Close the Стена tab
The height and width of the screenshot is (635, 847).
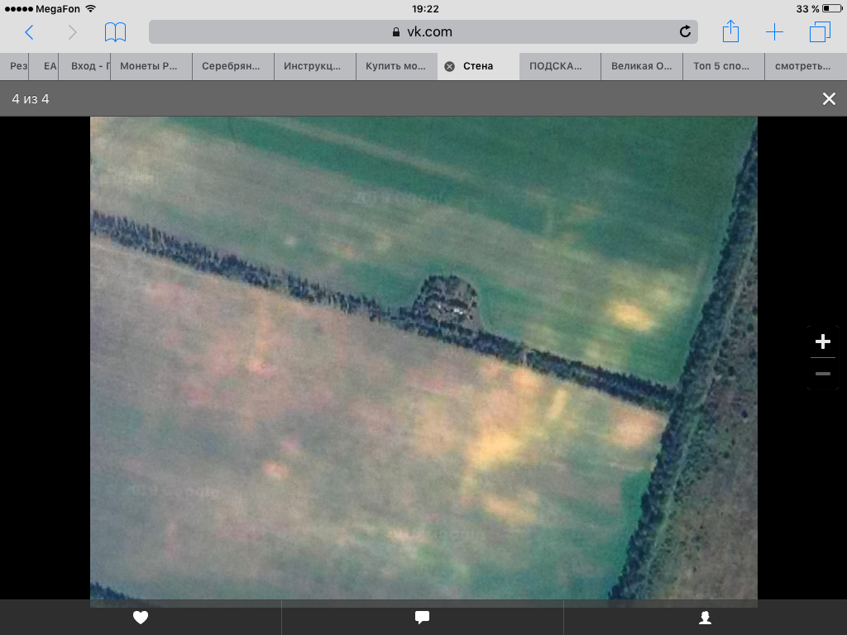point(449,66)
